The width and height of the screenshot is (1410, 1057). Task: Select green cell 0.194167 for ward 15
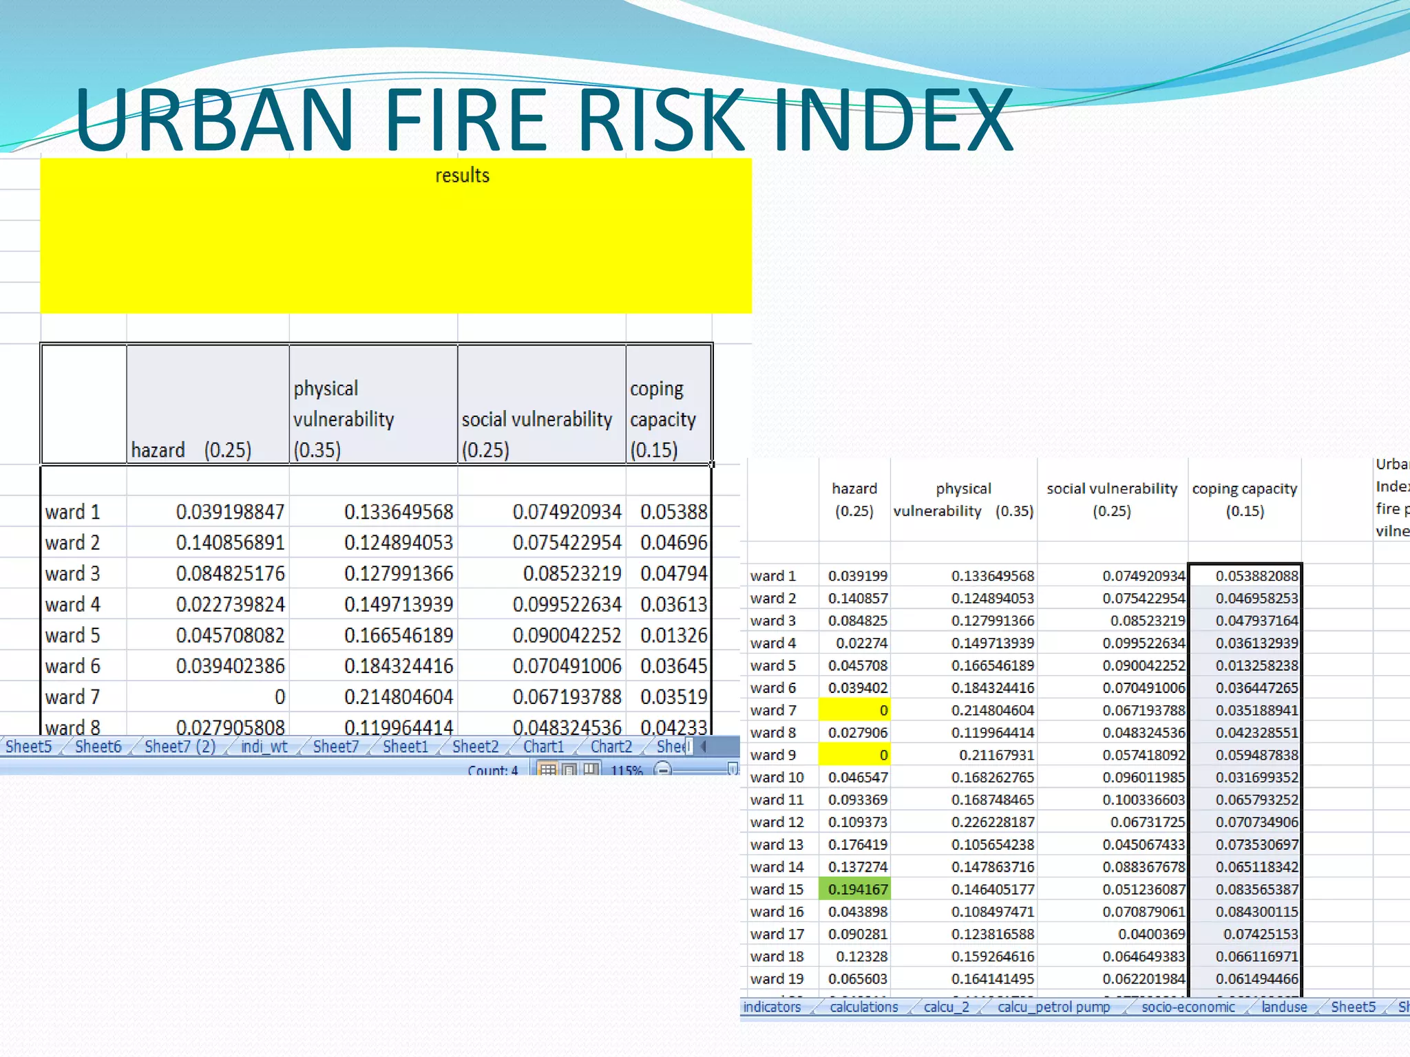click(x=854, y=889)
